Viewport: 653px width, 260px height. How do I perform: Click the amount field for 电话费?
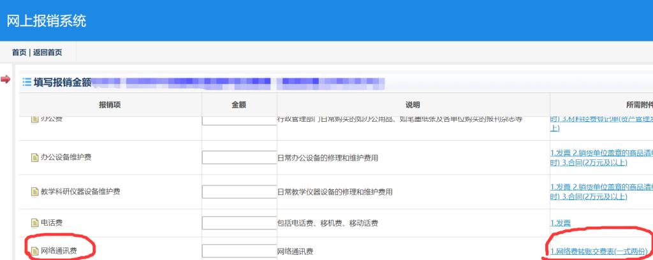(x=240, y=223)
